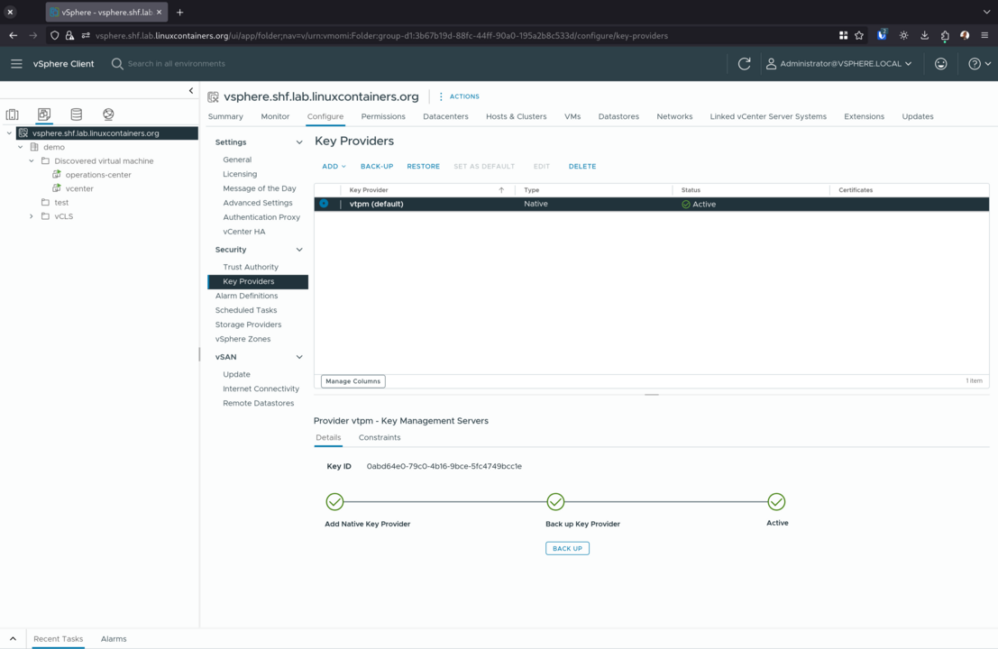Click the refresh icon in header
Viewport: 998px width, 649px height.
[x=744, y=64]
